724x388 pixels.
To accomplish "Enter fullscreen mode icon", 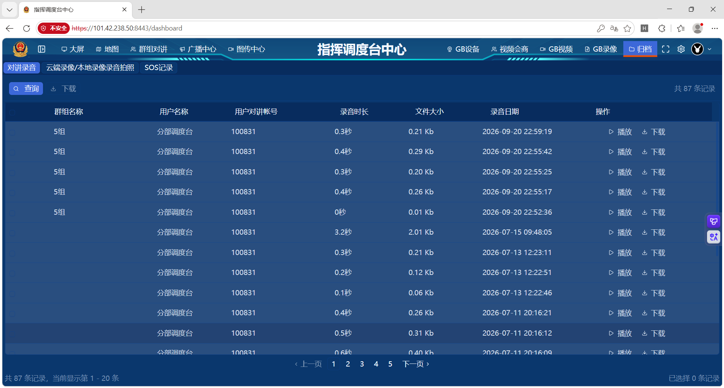I will 666,49.
